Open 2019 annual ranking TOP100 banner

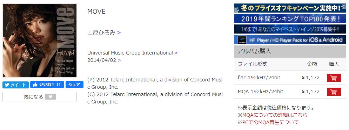pyautogui.click(x=290, y=19)
